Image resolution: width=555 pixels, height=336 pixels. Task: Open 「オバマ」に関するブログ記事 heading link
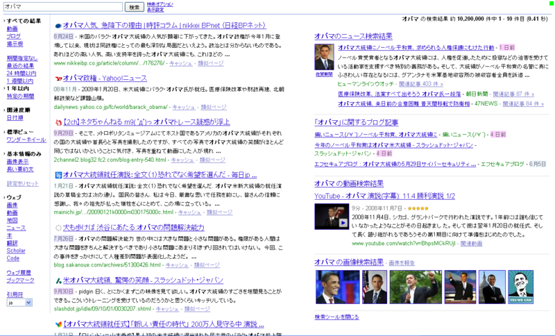coord(357,122)
